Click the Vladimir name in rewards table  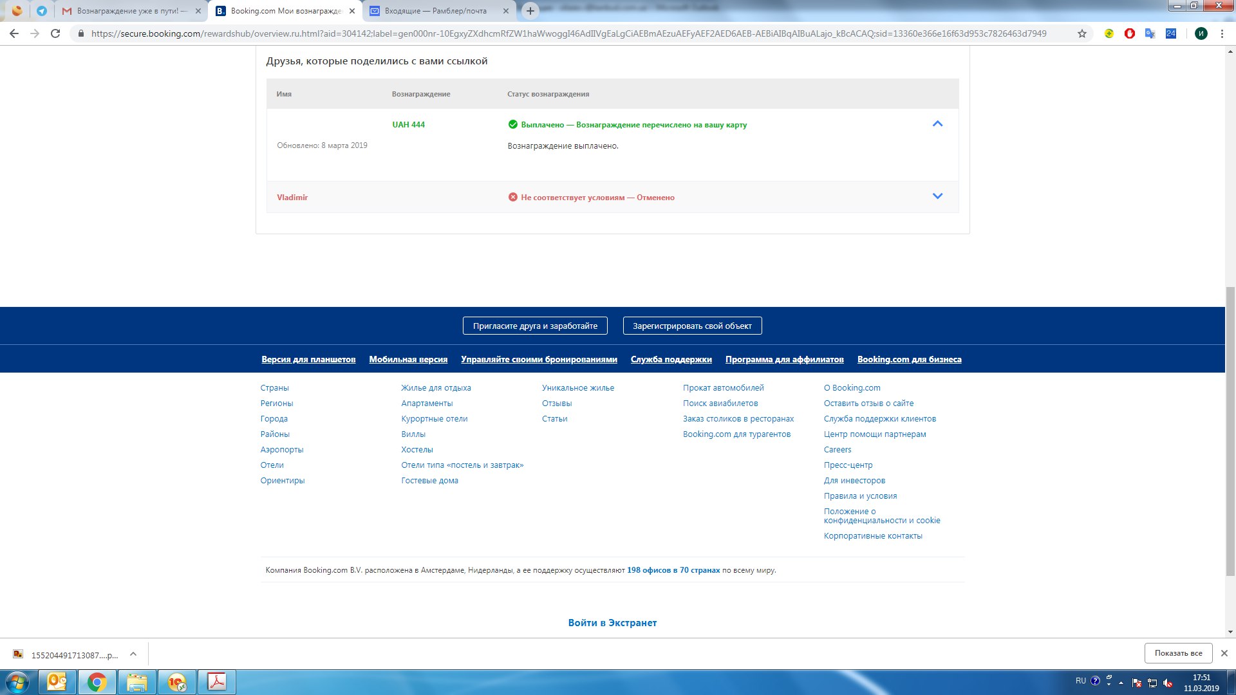[292, 197]
